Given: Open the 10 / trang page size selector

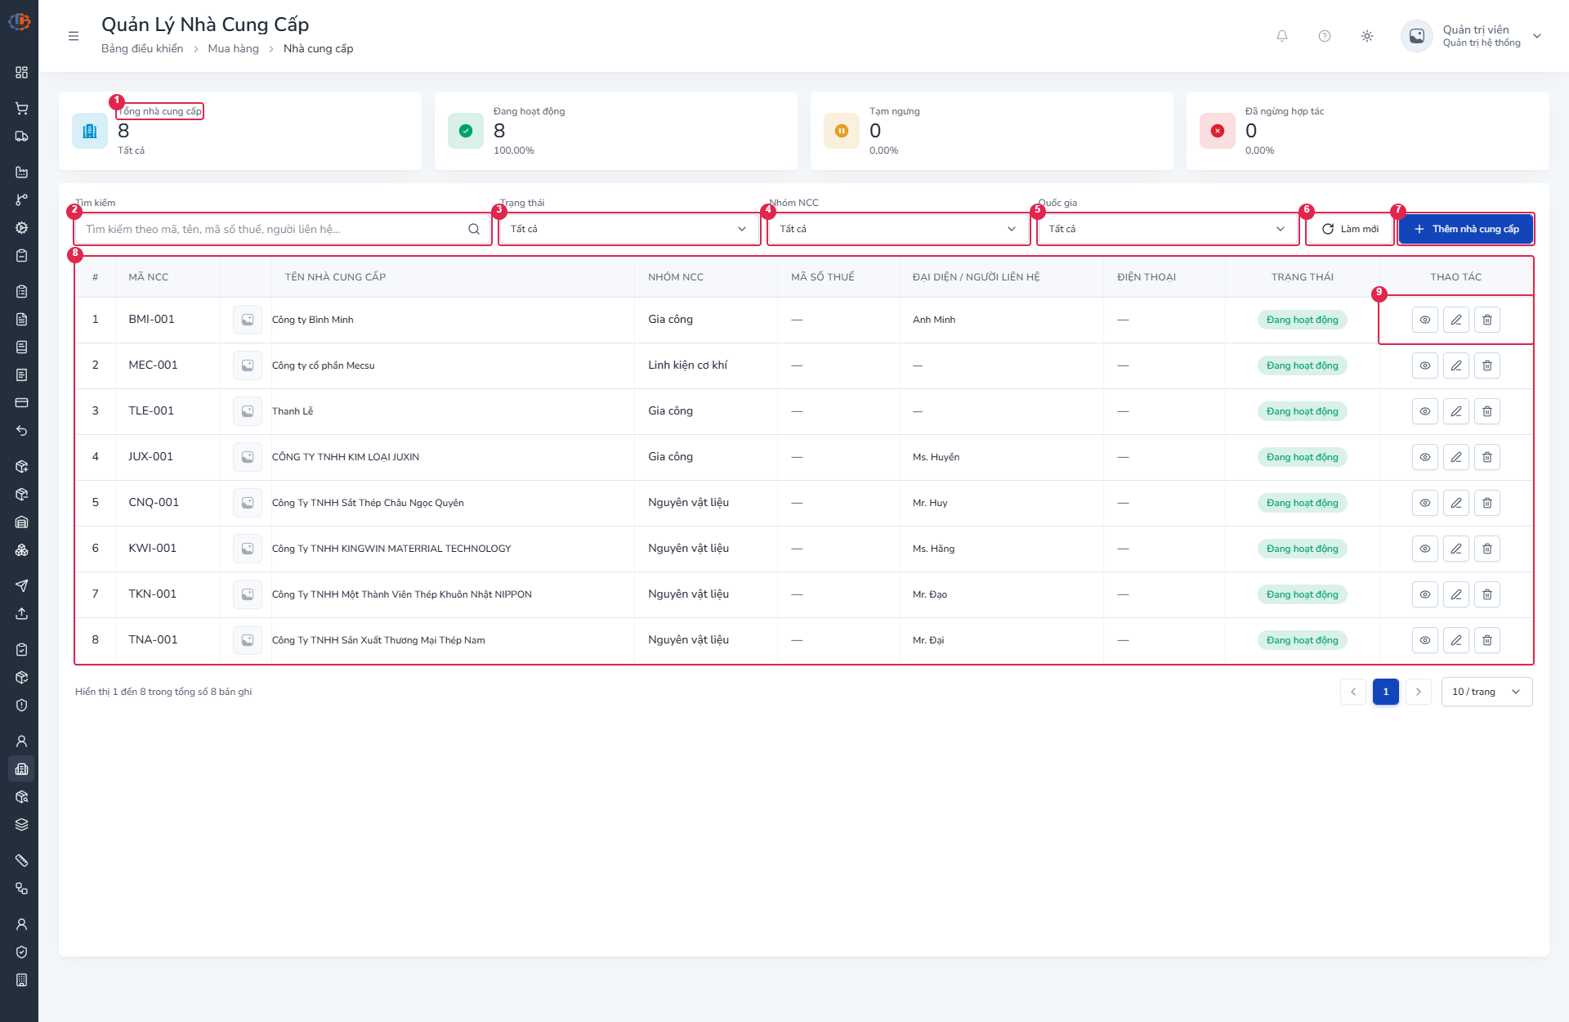Looking at the screenshot, I should point(1486,692).
